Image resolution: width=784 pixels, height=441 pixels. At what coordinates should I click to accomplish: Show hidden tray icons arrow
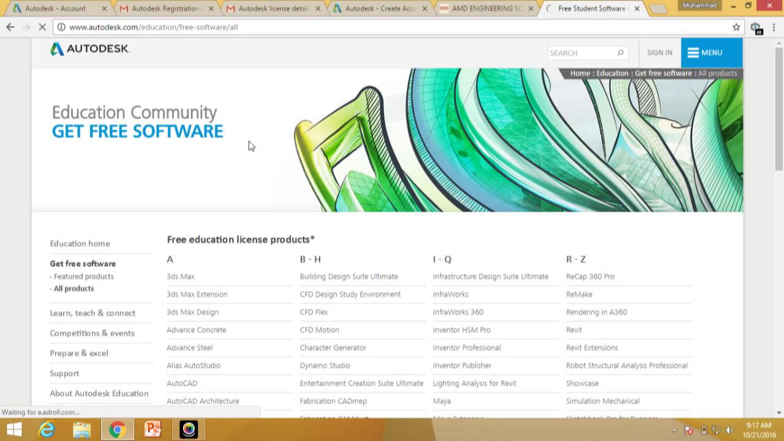coord(676,430)
